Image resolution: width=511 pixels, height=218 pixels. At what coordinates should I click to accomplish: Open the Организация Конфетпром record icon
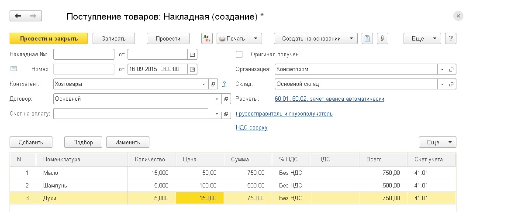(x=451, y=69)
